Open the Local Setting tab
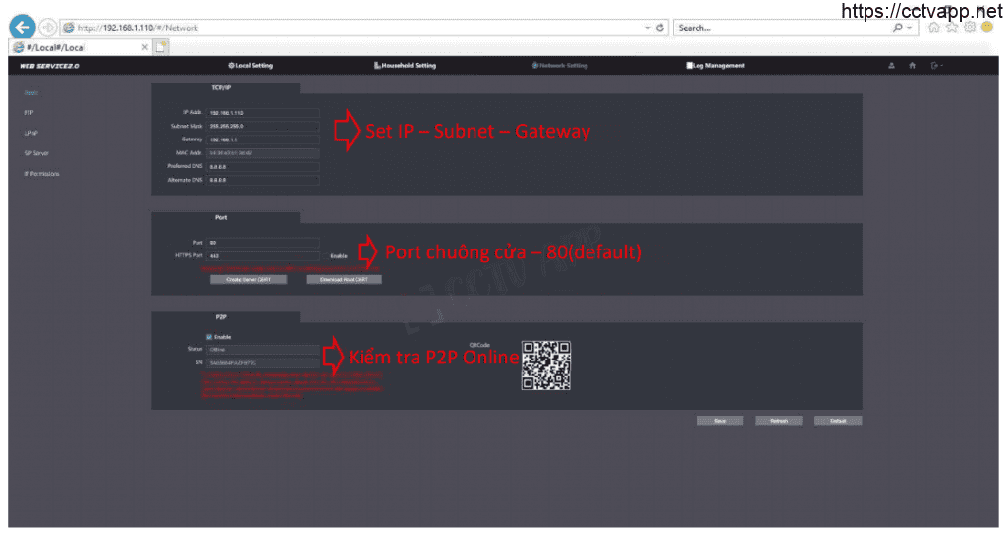The width and height of the screenshot is (1006, 554). click(x=251, y=66)
